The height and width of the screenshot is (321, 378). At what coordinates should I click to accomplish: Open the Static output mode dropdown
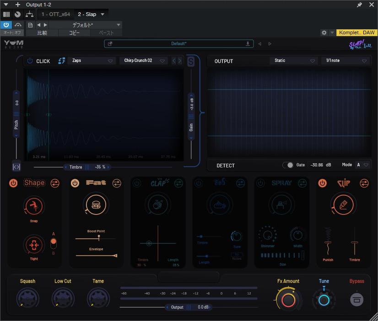tap(293, 61)
